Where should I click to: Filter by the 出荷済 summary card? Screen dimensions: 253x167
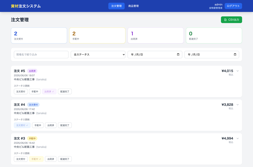coord(155,36)
